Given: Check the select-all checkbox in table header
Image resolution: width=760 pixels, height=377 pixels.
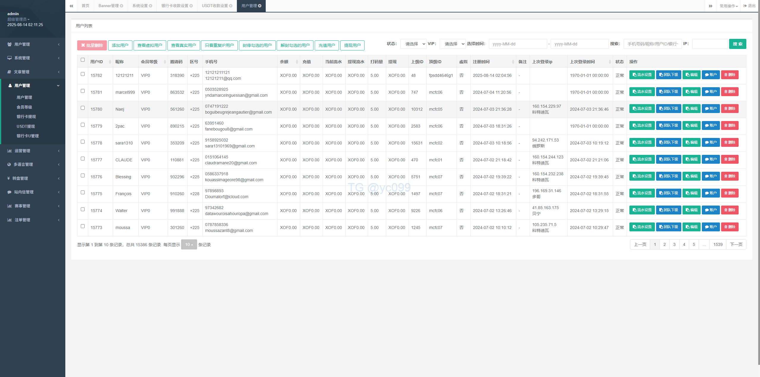Looking at the screenshot, I should point(83,60).
